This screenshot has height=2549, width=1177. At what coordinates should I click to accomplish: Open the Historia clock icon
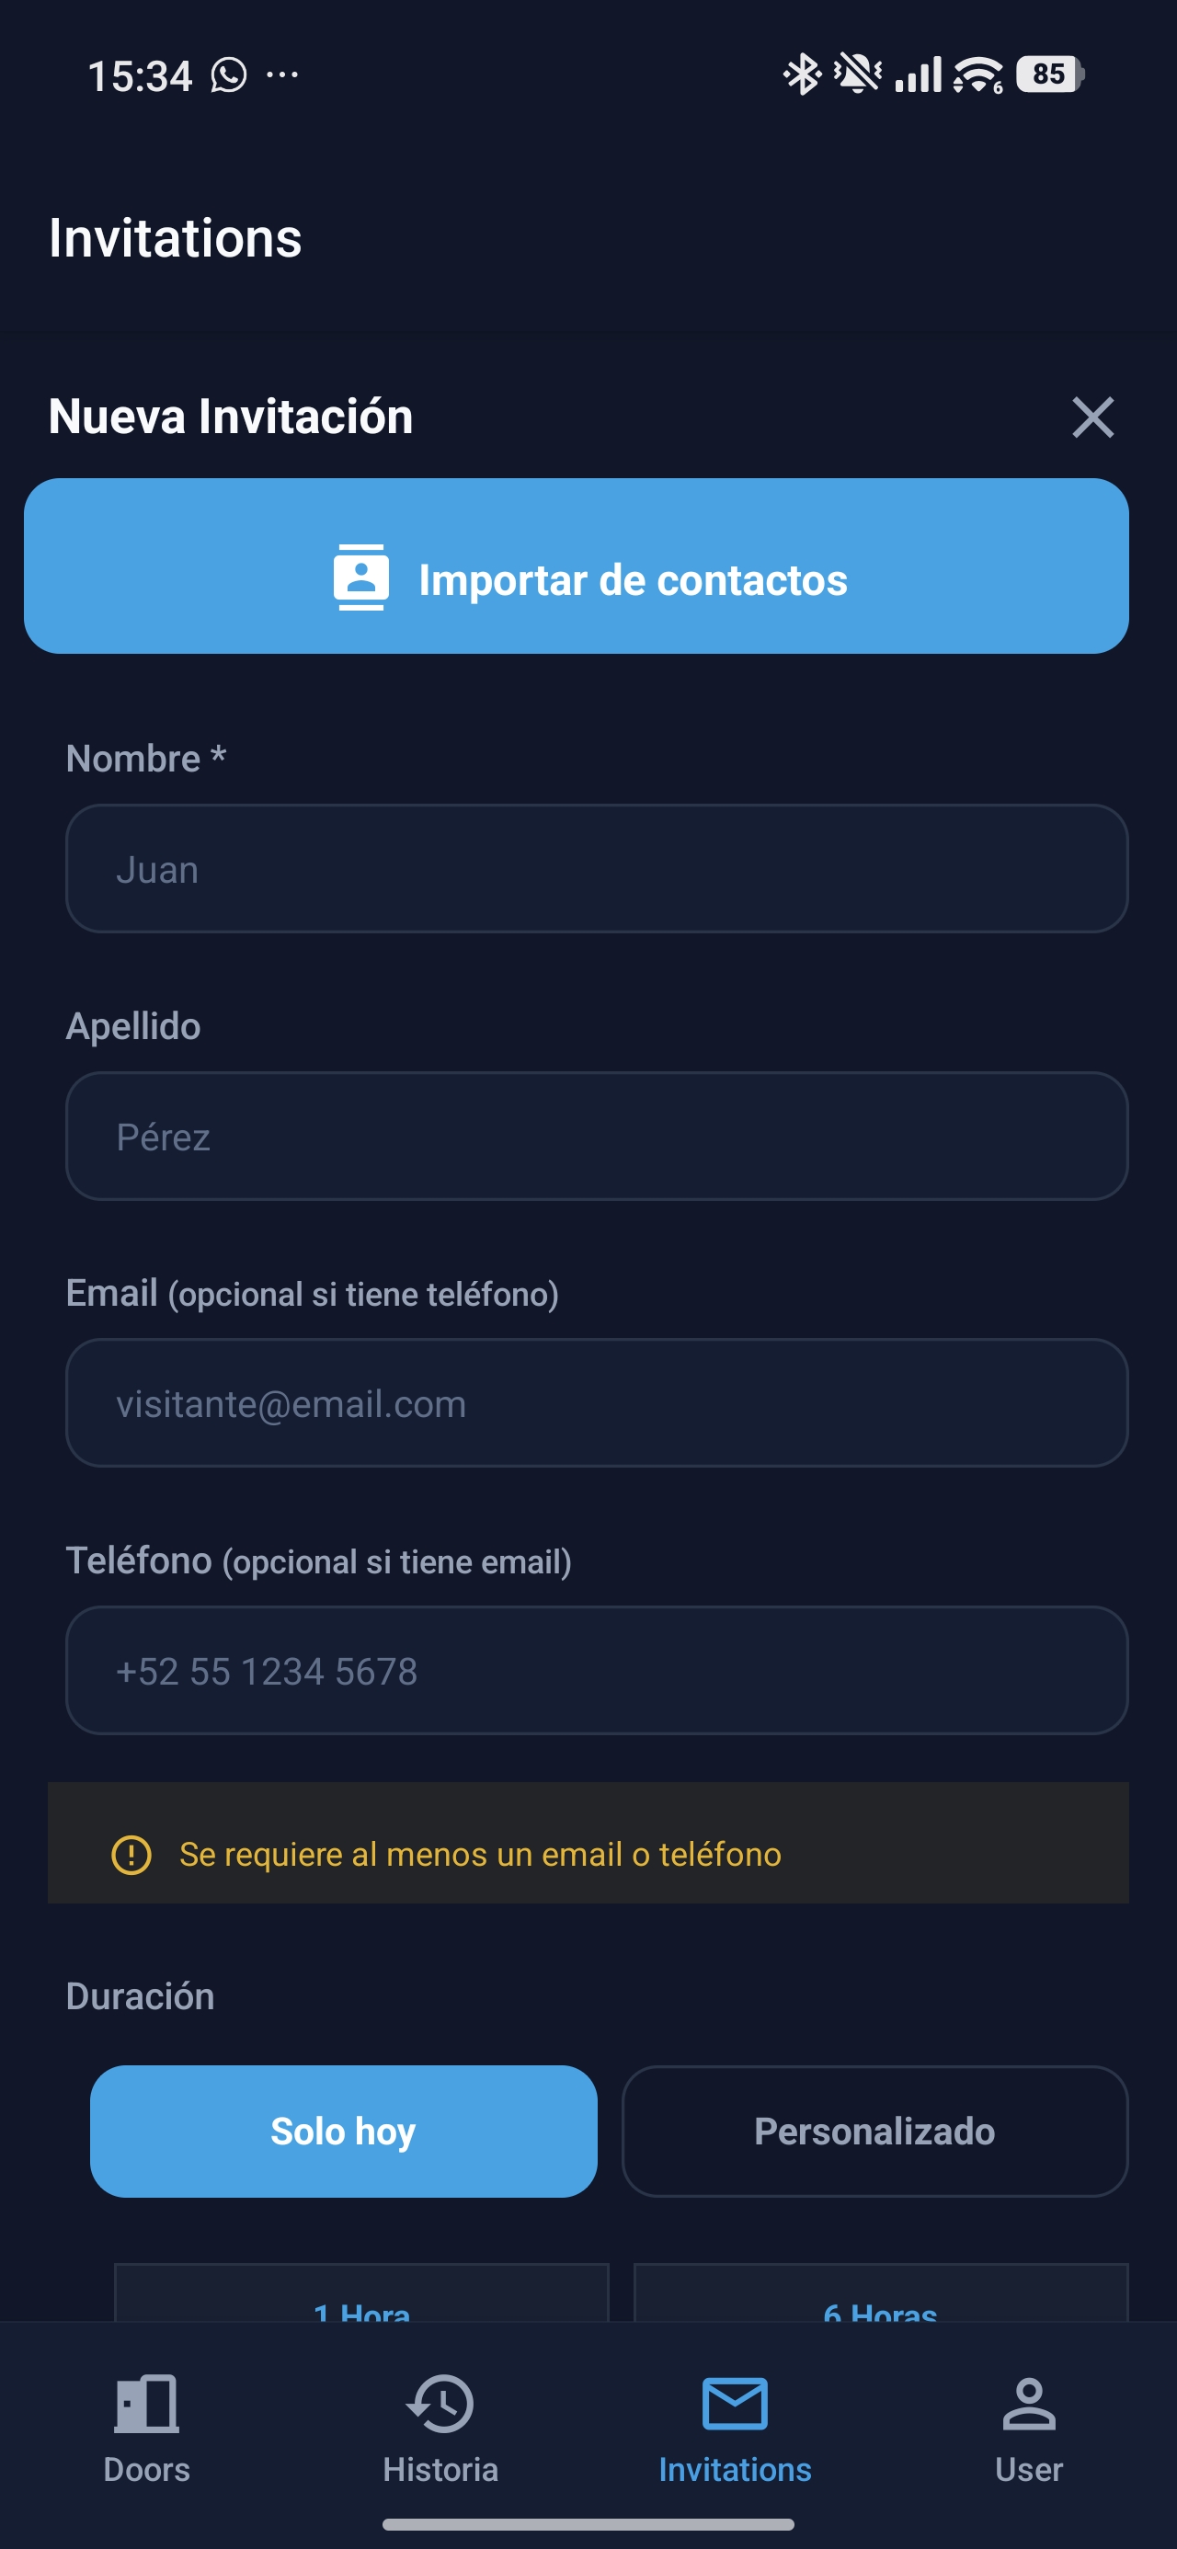point(440,2405)
